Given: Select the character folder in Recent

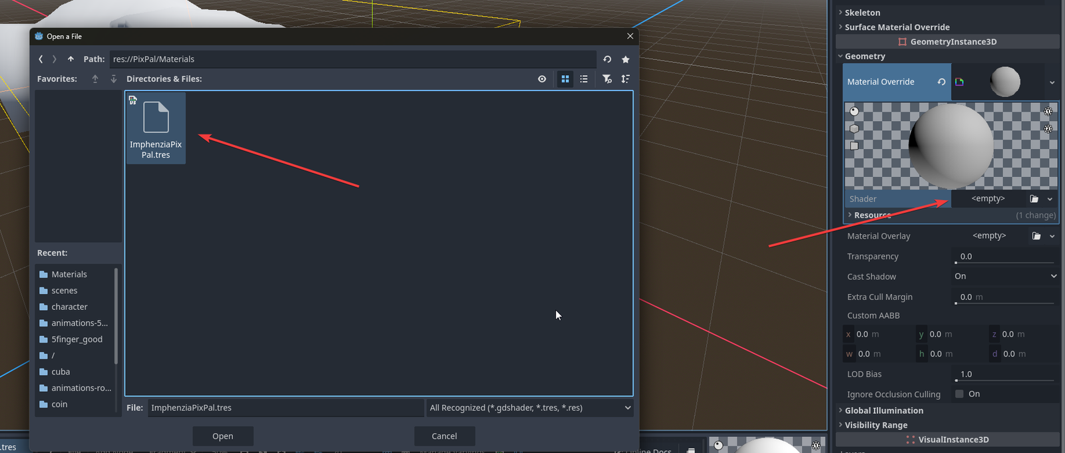Looking at the screenshot, I should pos(69,307).
